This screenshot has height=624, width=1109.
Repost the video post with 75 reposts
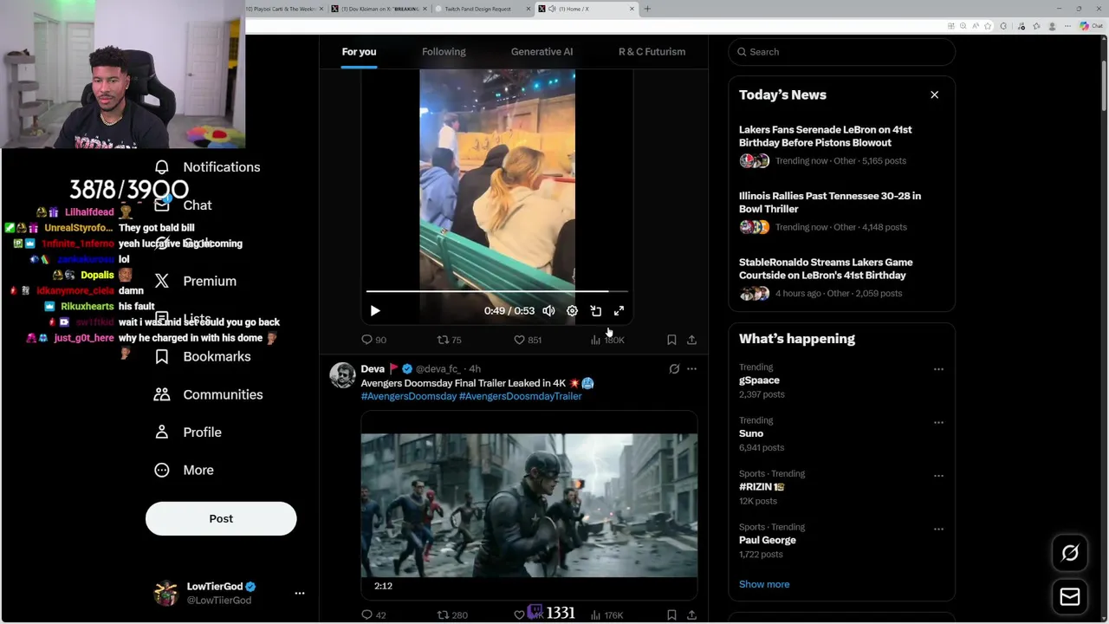(x=449, y=340)
